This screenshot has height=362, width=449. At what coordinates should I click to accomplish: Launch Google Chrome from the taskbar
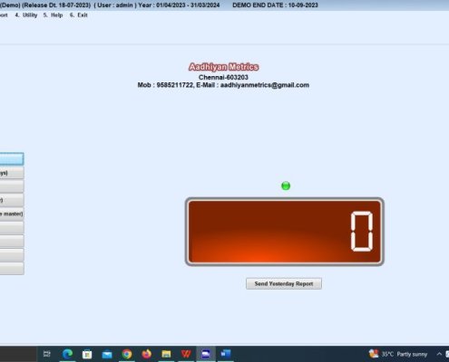(127, 354)
